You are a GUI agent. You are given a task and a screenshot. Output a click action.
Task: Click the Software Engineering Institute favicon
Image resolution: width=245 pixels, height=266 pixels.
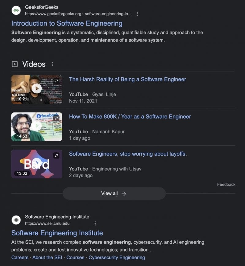16,220
